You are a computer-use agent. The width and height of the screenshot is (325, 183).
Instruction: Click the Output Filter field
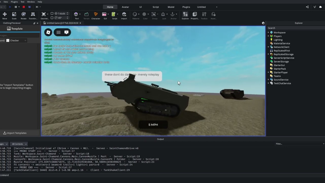[x=300, y=144]
